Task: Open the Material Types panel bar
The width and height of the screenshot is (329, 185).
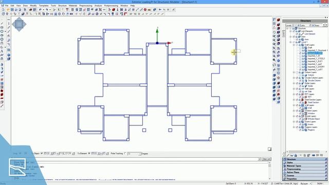Action: pos(305,165)
